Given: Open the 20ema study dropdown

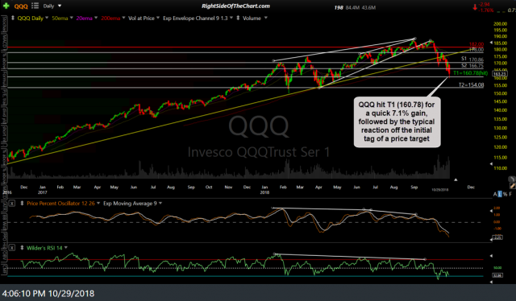Looking at the screenshot, I should click(x=96, y=18).
